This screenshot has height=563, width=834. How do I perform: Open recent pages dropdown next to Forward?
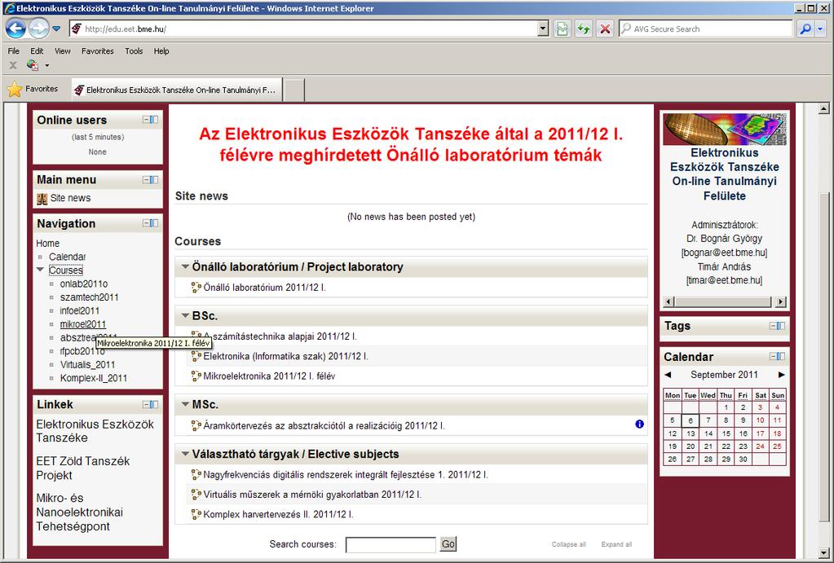point(56,29)
